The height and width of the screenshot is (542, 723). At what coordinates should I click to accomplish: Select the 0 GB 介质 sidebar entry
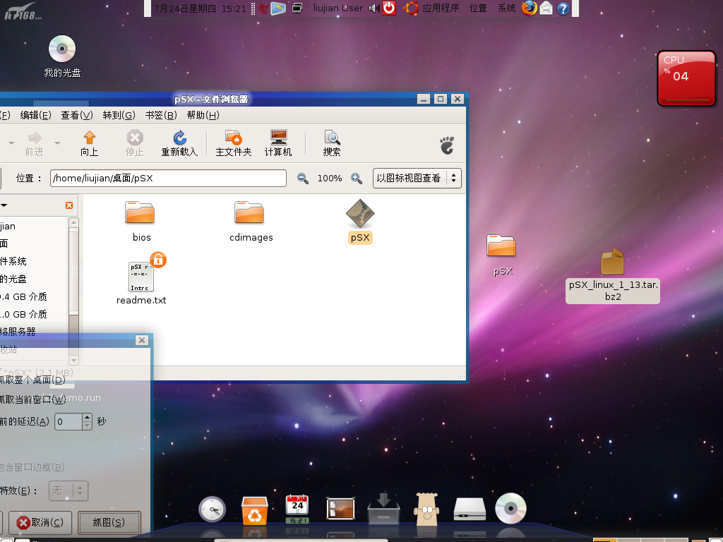coord(23,314)
